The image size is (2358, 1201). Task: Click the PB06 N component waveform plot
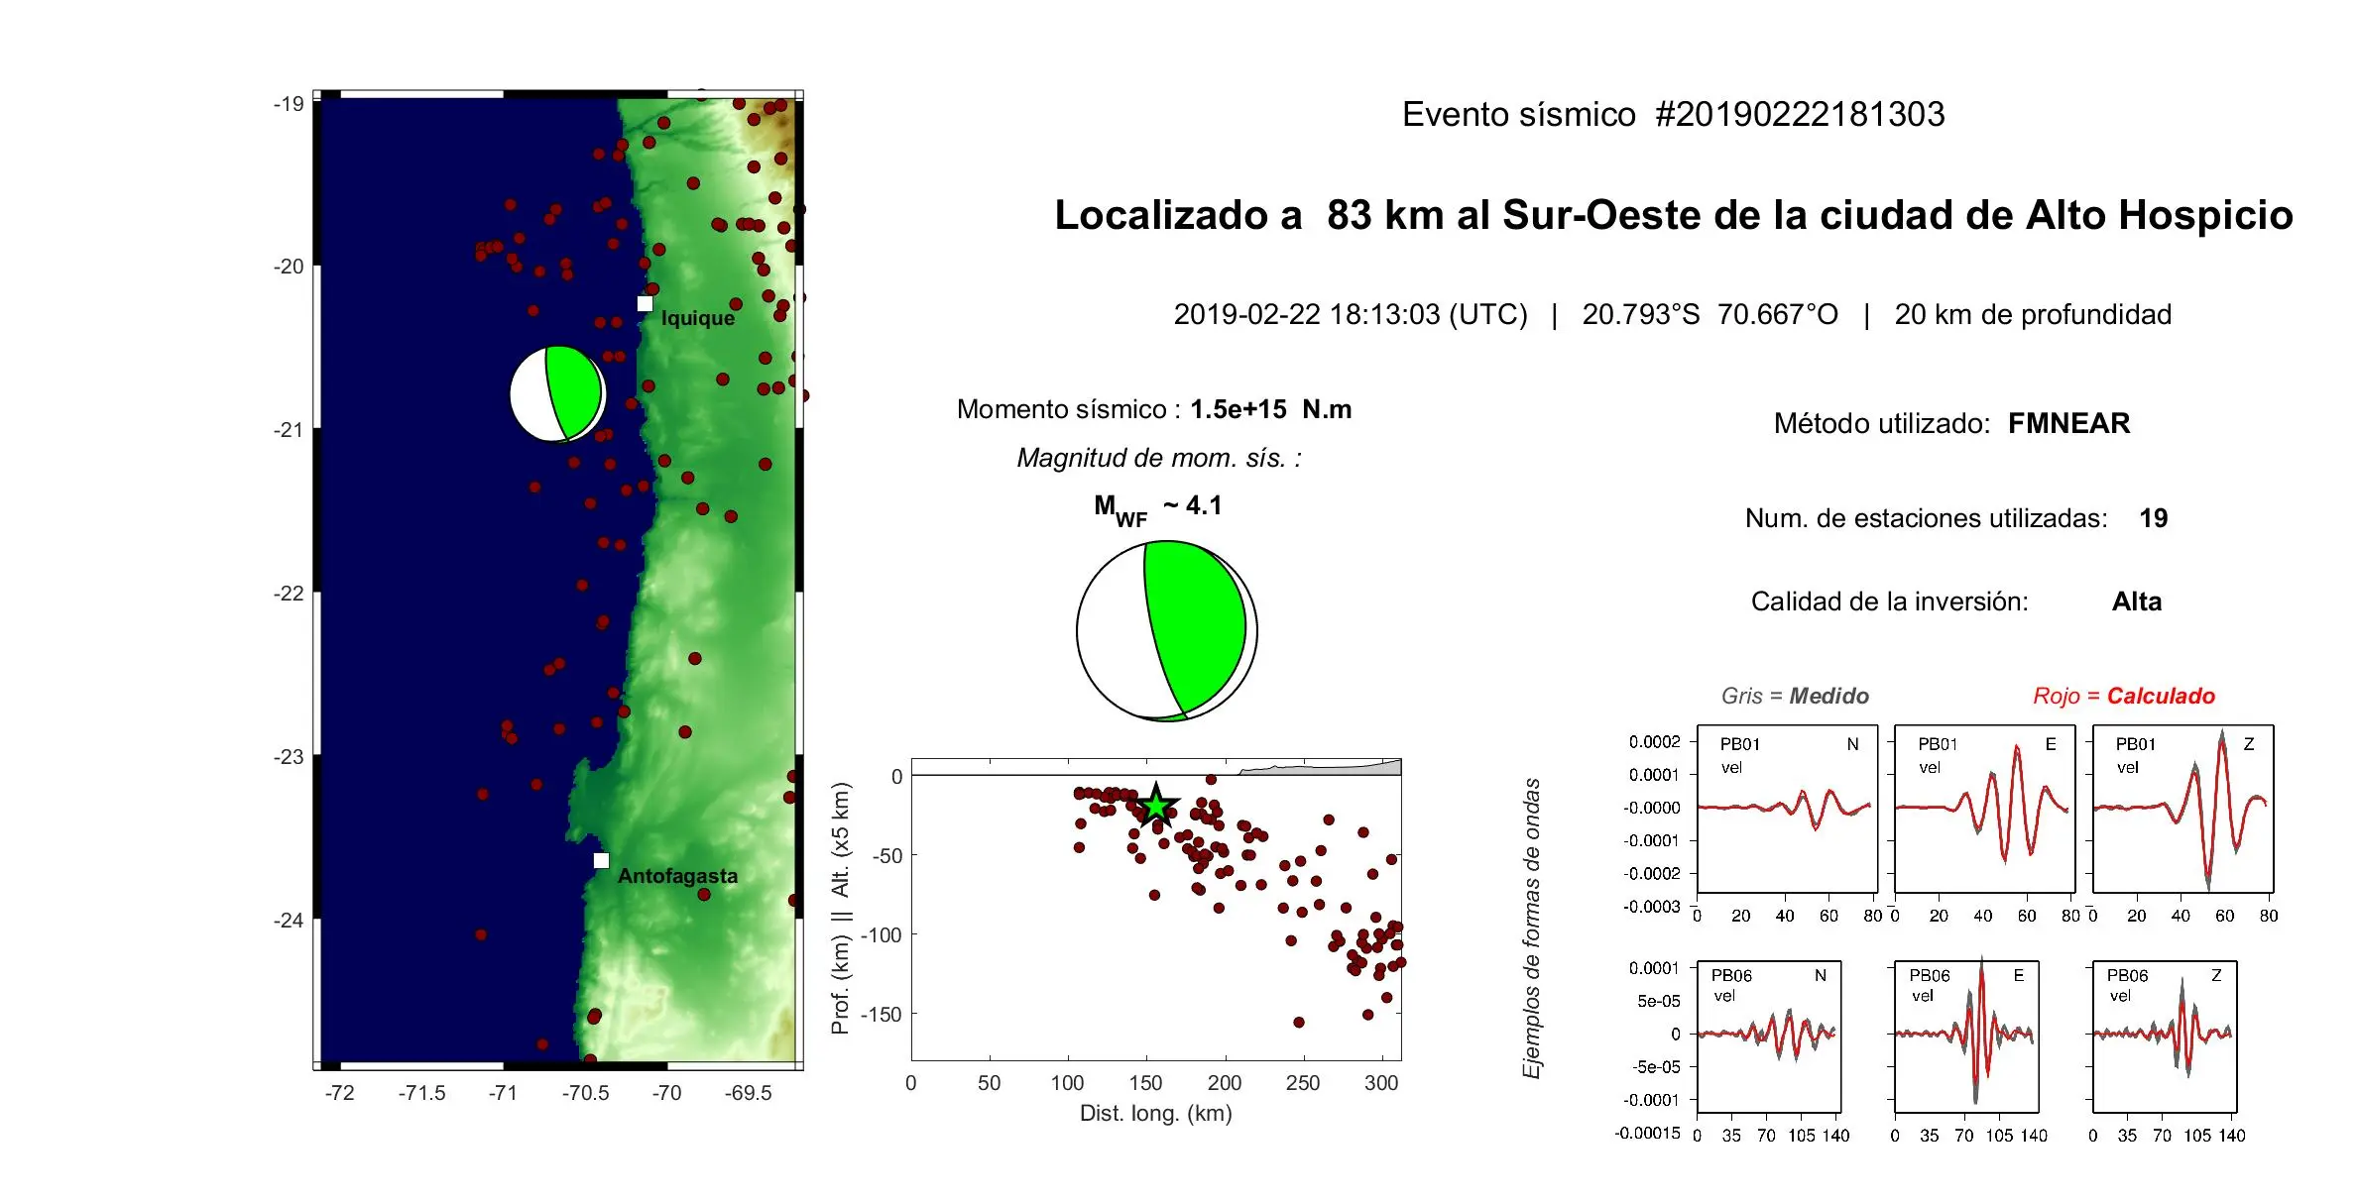pyautogui.click(x=1769, y=1037)
